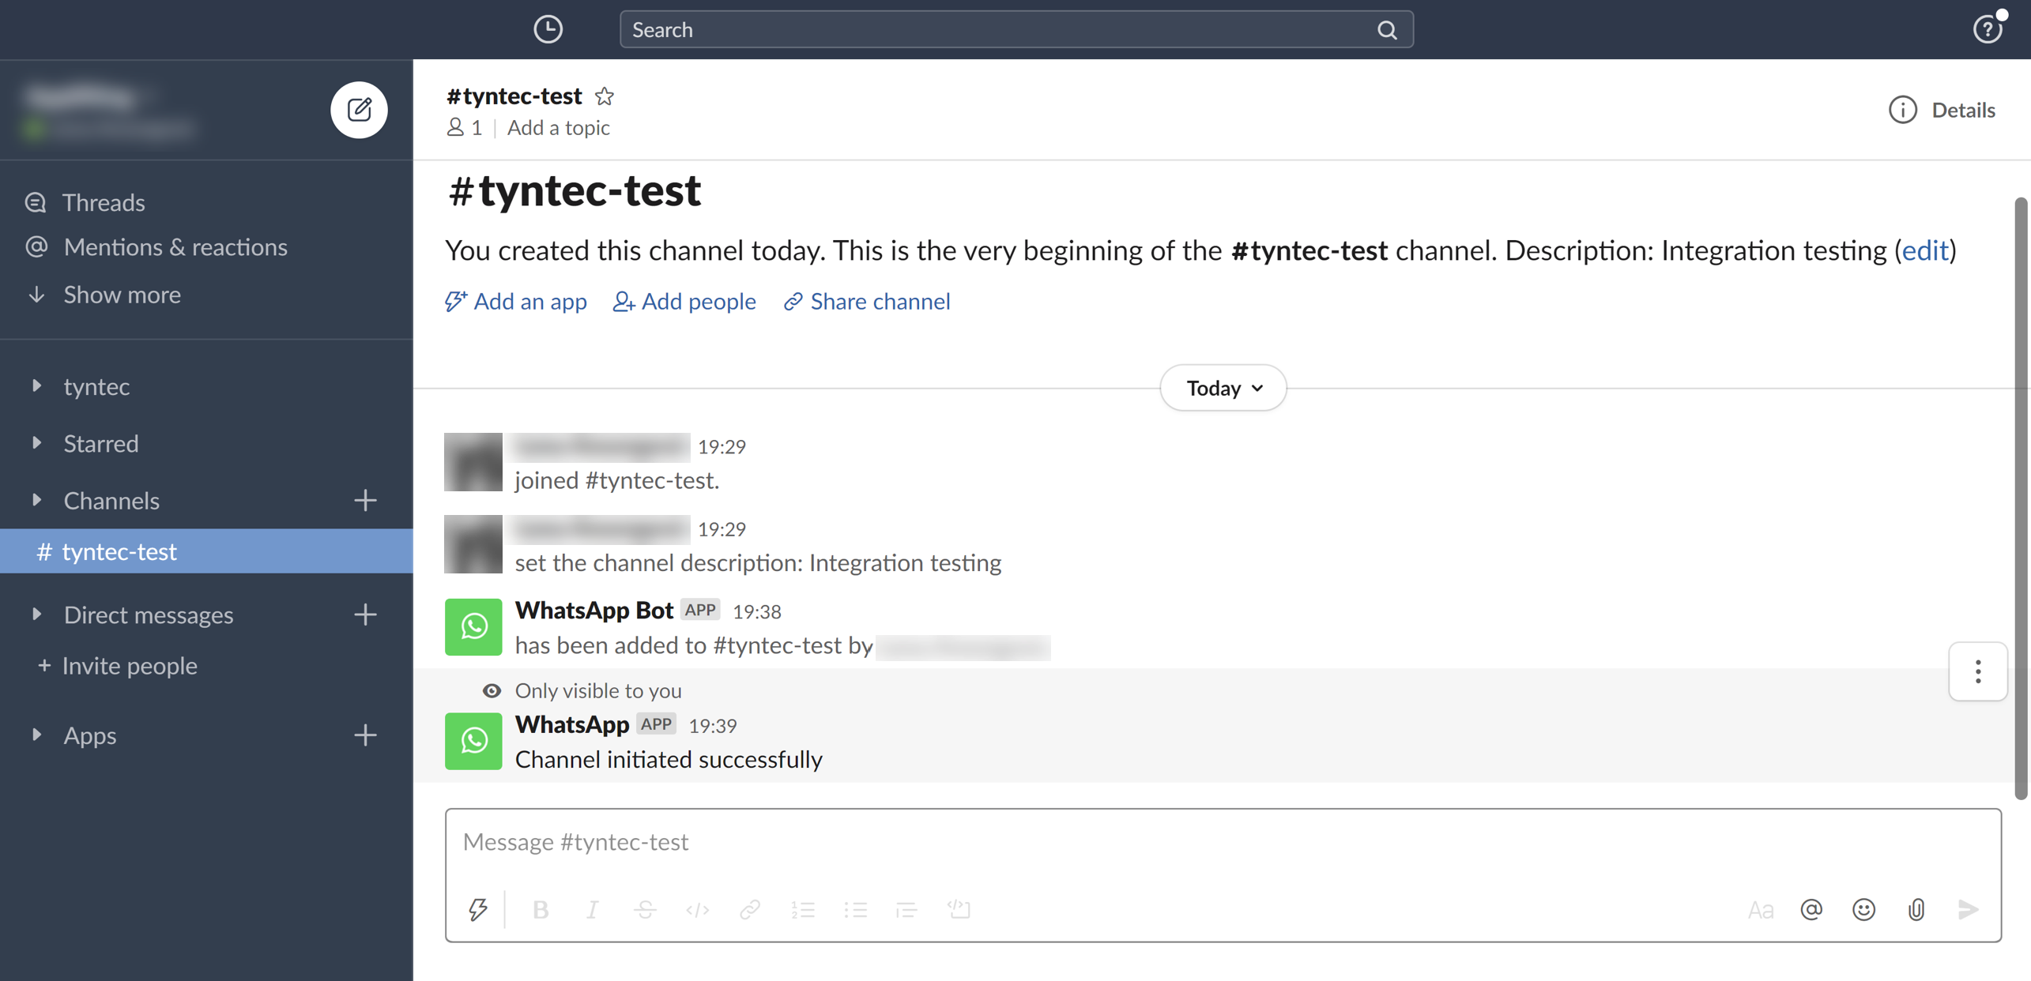Image resolution: width=2031 pixels, height=981 pixels.
Task: Attach a file with the paperclip
Action: 1916,910
